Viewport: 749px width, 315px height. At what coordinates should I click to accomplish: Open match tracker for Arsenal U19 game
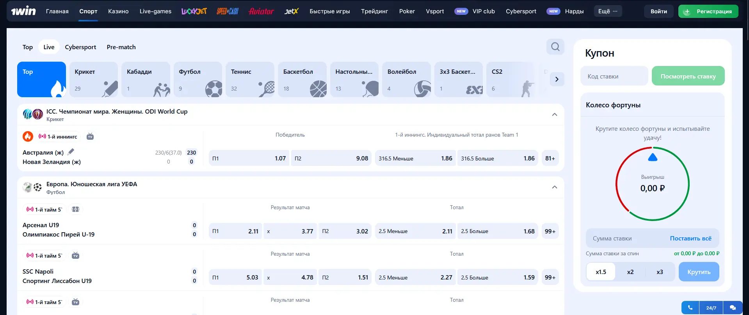(76, 210)
